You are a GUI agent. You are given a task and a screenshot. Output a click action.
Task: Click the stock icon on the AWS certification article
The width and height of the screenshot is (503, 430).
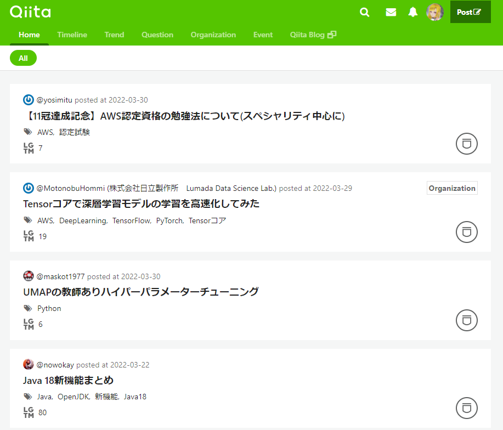coord(466,144)
